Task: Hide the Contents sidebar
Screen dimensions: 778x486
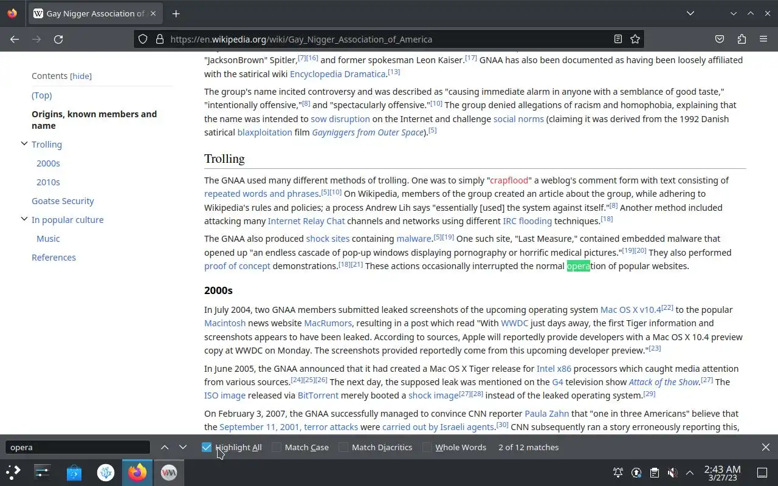Action: [x=81, y=76]
